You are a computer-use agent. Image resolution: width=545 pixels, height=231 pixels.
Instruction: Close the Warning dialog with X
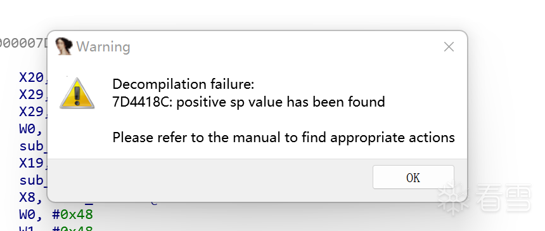point(449,46)
